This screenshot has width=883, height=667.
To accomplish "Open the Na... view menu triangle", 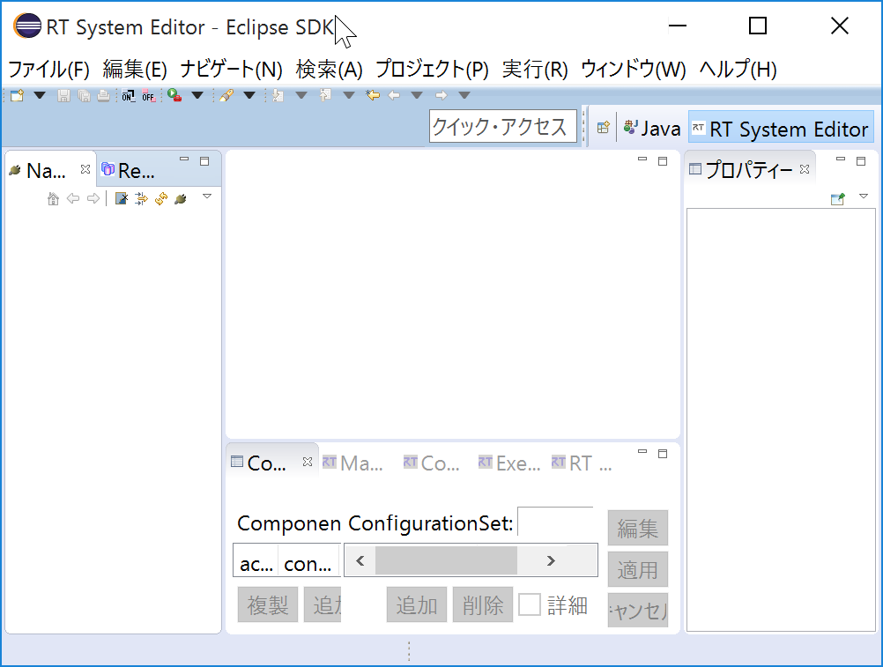I will (207, 196).
